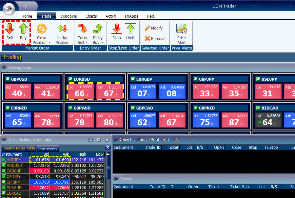Click the GBPUSD Ask price tile
The image size is (295, 198).
coord(47,91)
